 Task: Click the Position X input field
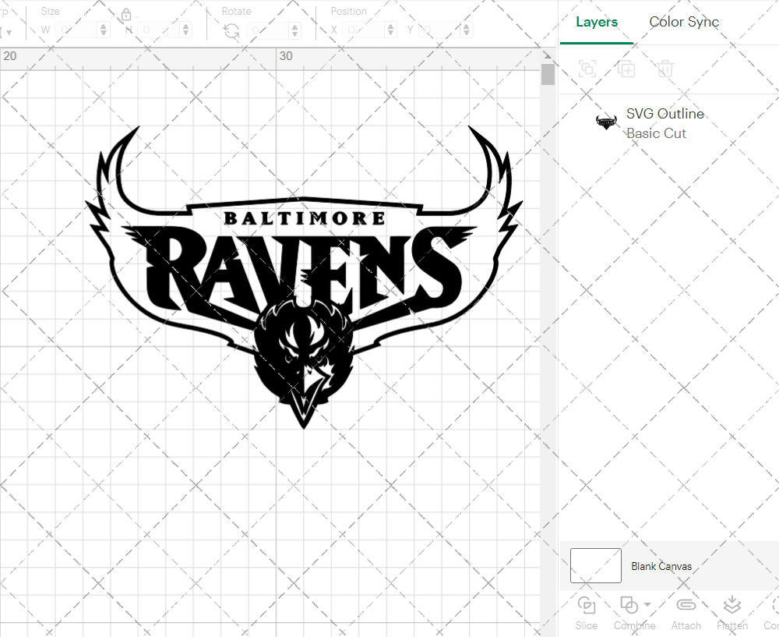point(365,30)
